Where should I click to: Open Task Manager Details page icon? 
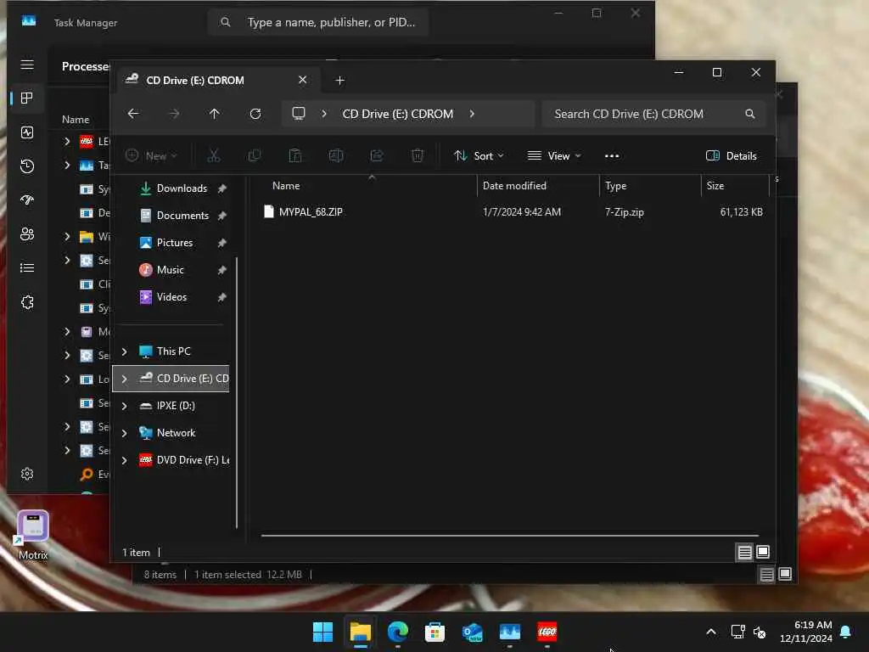click(27, 268)
